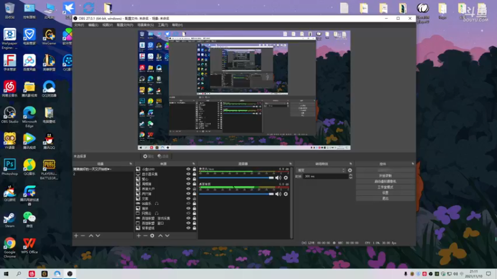Open 麦克风/Aux audio settings gear
This screenshot has height=279, width=497.
click(x=286, y=178)
